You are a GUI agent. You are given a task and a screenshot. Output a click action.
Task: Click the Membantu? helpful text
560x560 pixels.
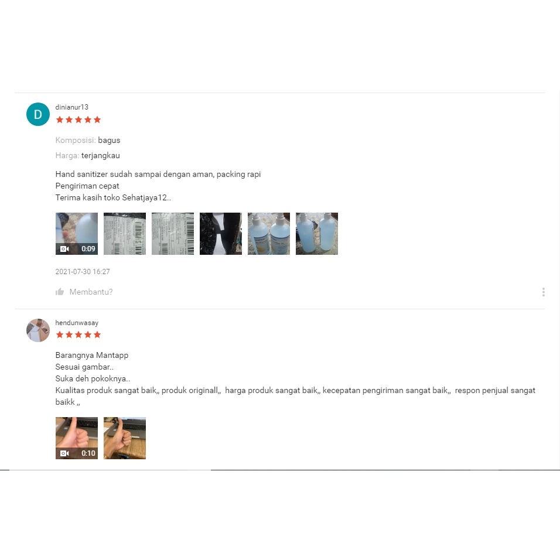tap(91, 292)
